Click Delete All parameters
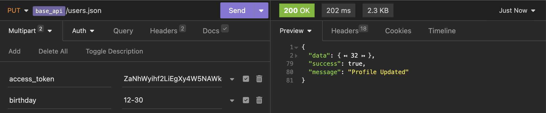 [x=53, y=51]
